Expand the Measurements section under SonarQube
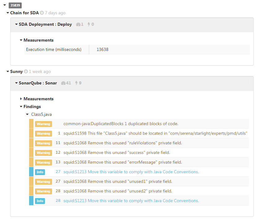This screenshot has height=222, width=258. point(21,99)
